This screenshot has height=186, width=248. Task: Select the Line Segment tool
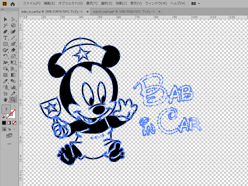pos(13,38)
